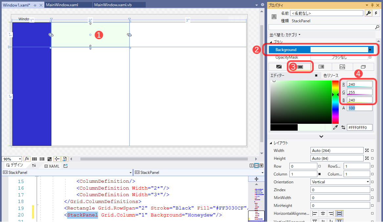
Task: Click the Width Auto (264) field
Action: click(x=337, y=151)
